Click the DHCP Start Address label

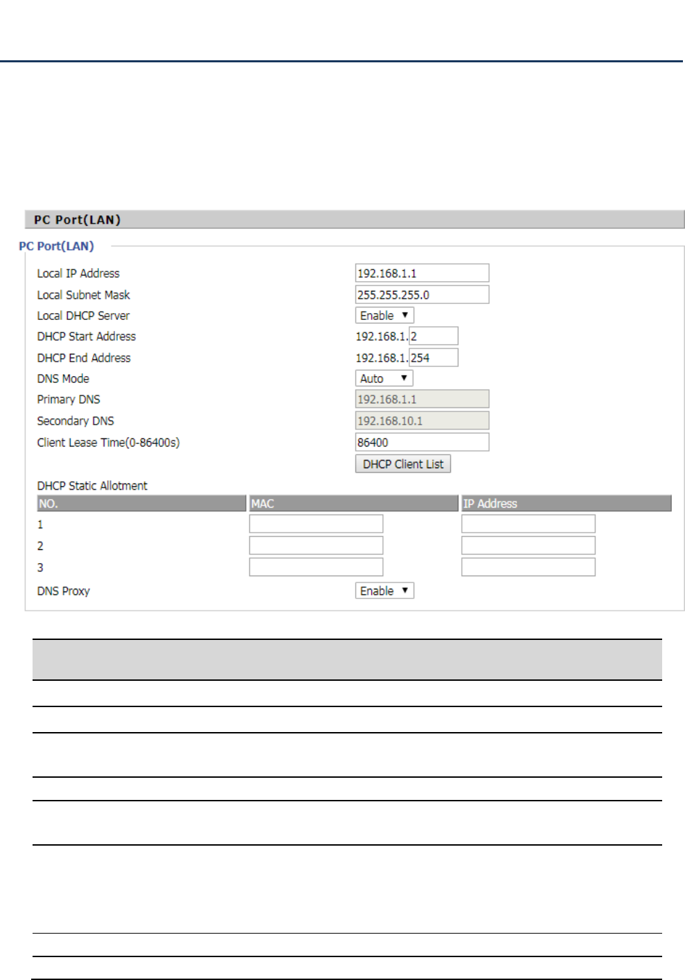coord(87,336)
